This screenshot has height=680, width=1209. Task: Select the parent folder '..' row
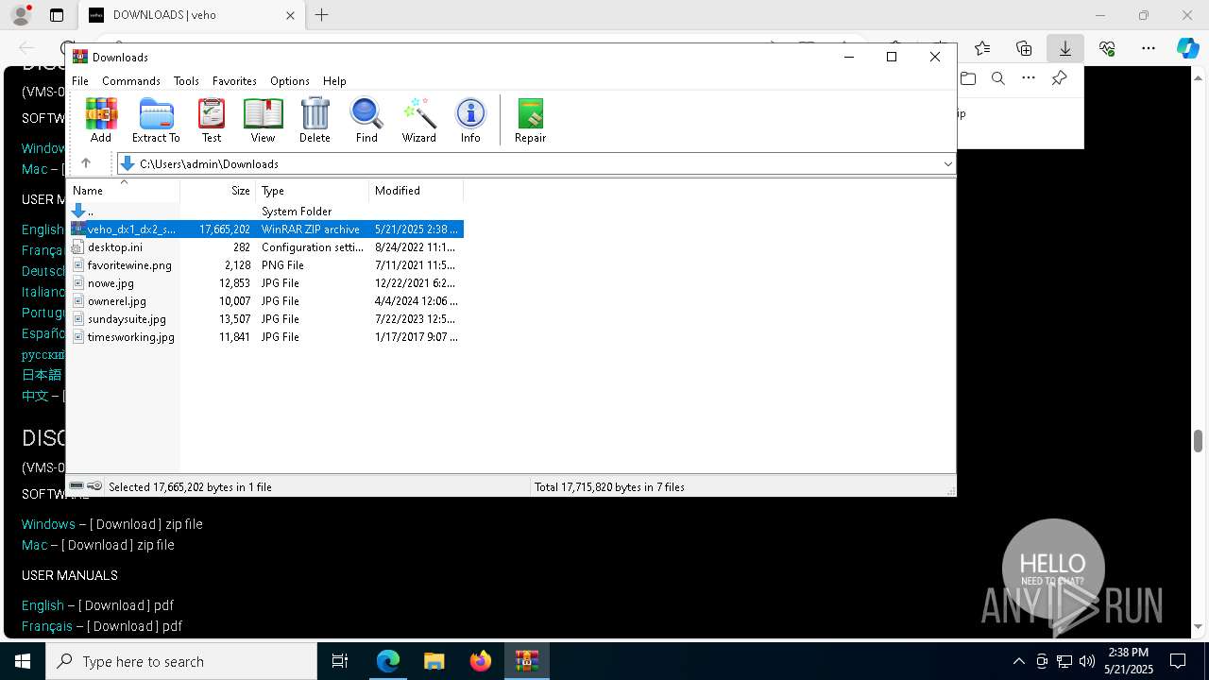click(265, 212)
